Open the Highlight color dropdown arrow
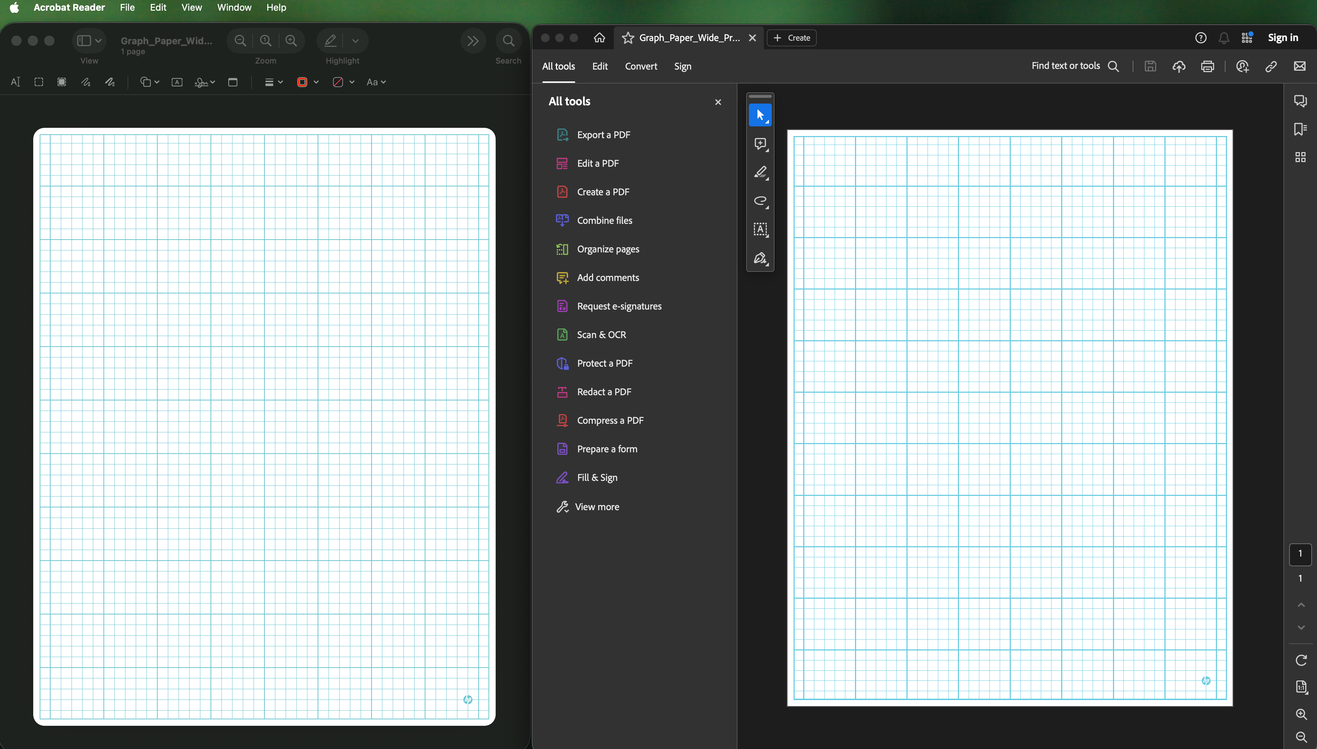Viewport: 1317px width, 749px height. [x=355, y=41]
